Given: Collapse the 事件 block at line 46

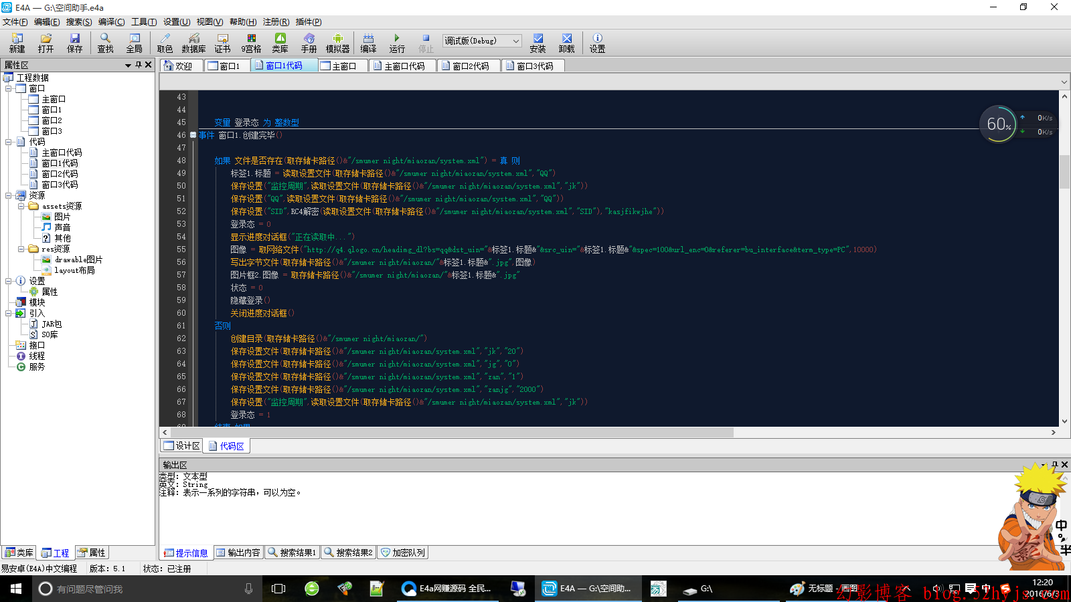Looking at the screenshot, I should pos(193,135).
